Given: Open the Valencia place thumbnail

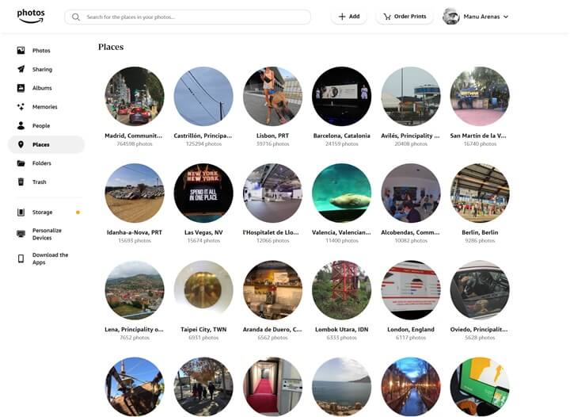Looking at the screenshot, I should pyautogui.click(x=342, y=193).
